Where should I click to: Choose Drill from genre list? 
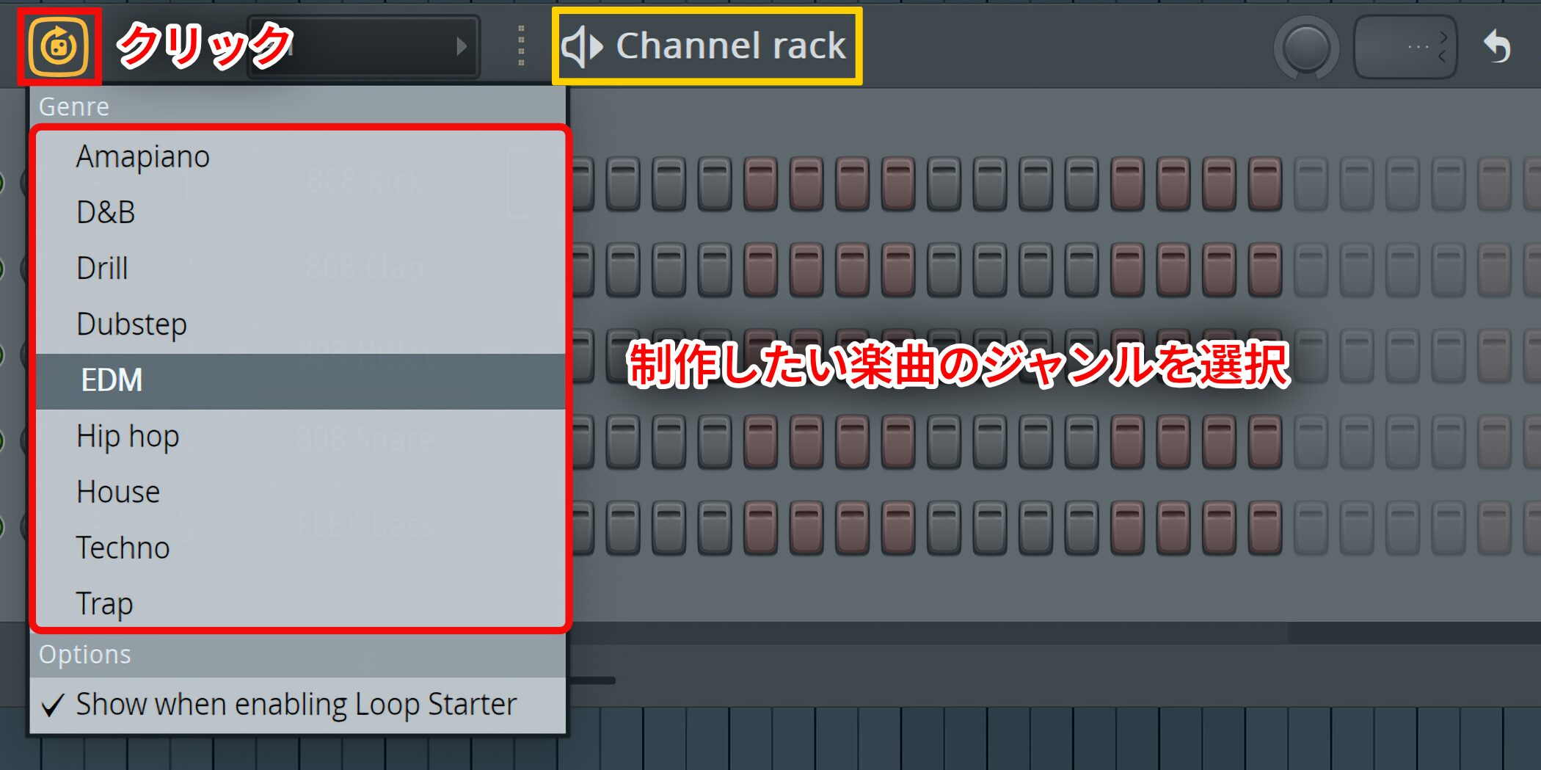click(301, 269)
